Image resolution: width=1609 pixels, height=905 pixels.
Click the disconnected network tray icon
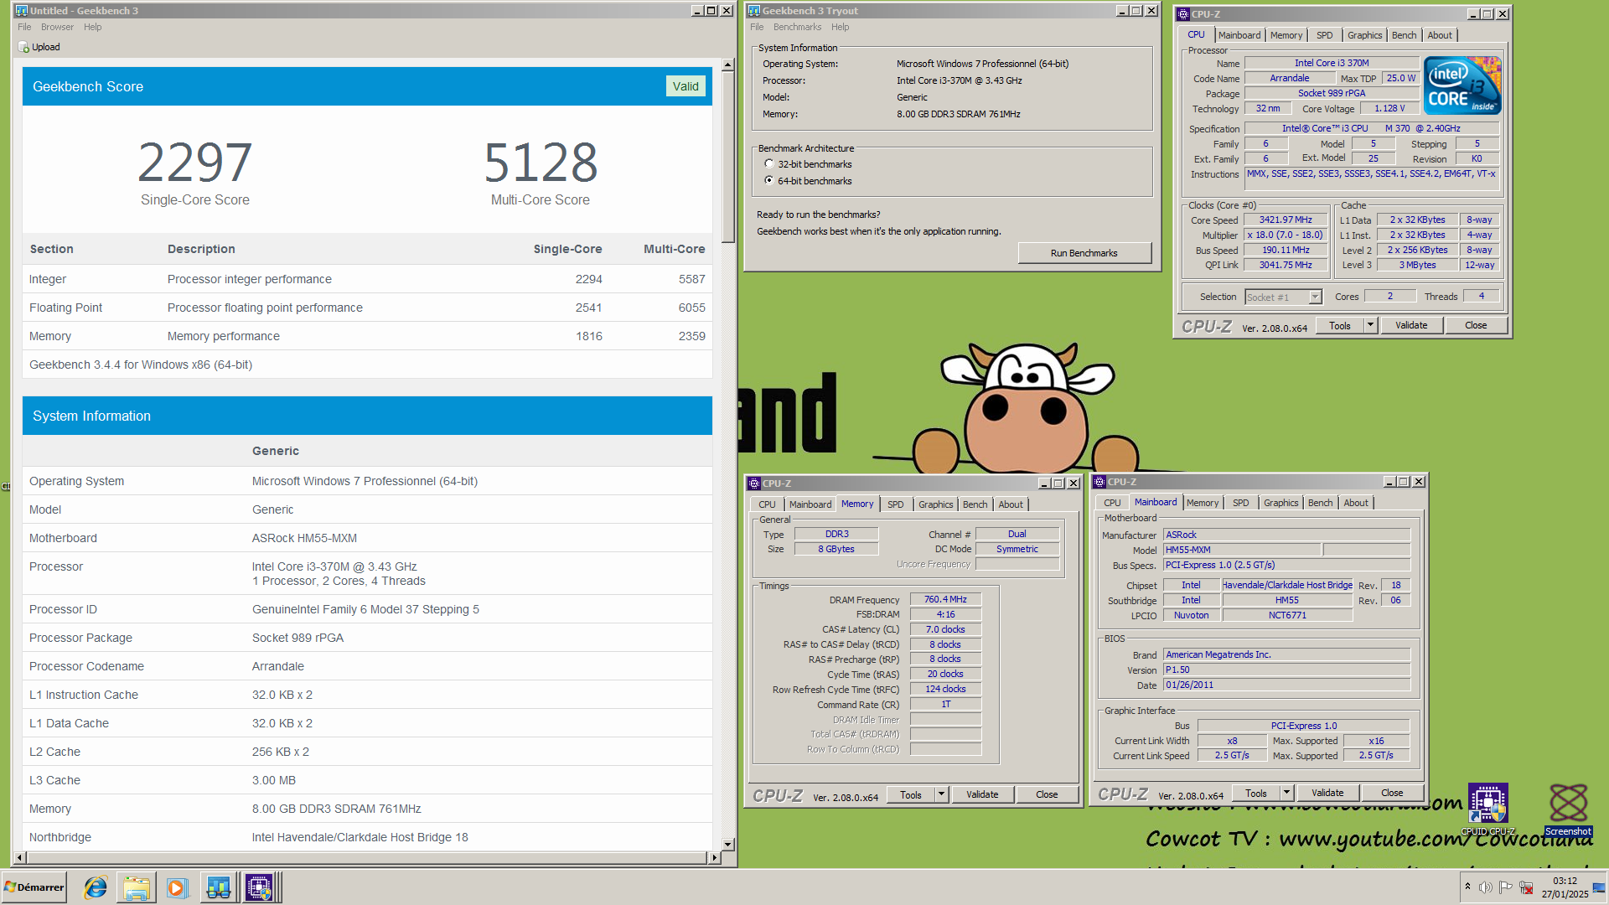(1527, 887)
